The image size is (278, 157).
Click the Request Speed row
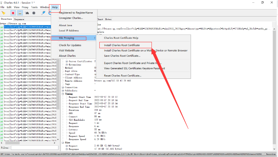point(87,136)
